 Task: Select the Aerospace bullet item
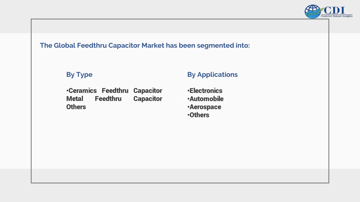(204, 107)
